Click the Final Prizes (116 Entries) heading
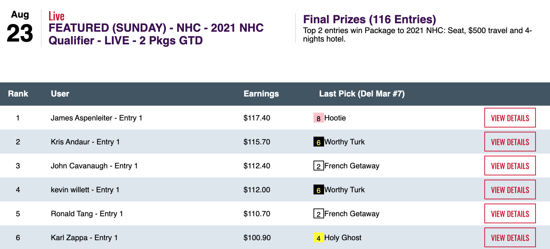Viewport: 550px width, 249px height. tap(370, 19)
